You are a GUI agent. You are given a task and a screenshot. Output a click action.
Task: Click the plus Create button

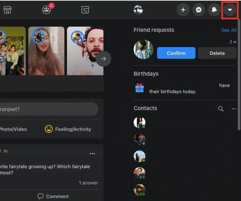tap(183, 10)
